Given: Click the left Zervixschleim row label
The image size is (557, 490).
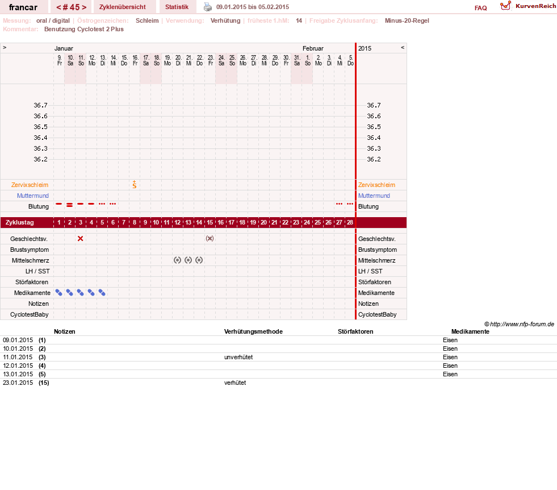Looking at the screenshot, I should click(30, 185).
